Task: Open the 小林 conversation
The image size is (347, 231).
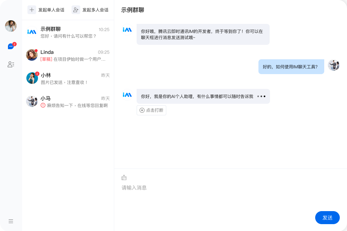Action: click(68, 78)
